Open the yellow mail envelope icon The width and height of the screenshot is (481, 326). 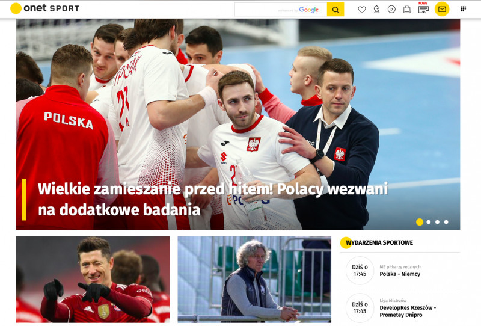tap(442, 9)
